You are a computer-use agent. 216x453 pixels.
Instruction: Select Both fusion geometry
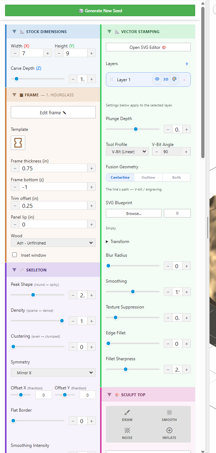pyautogui.click(x=176, y=177)
